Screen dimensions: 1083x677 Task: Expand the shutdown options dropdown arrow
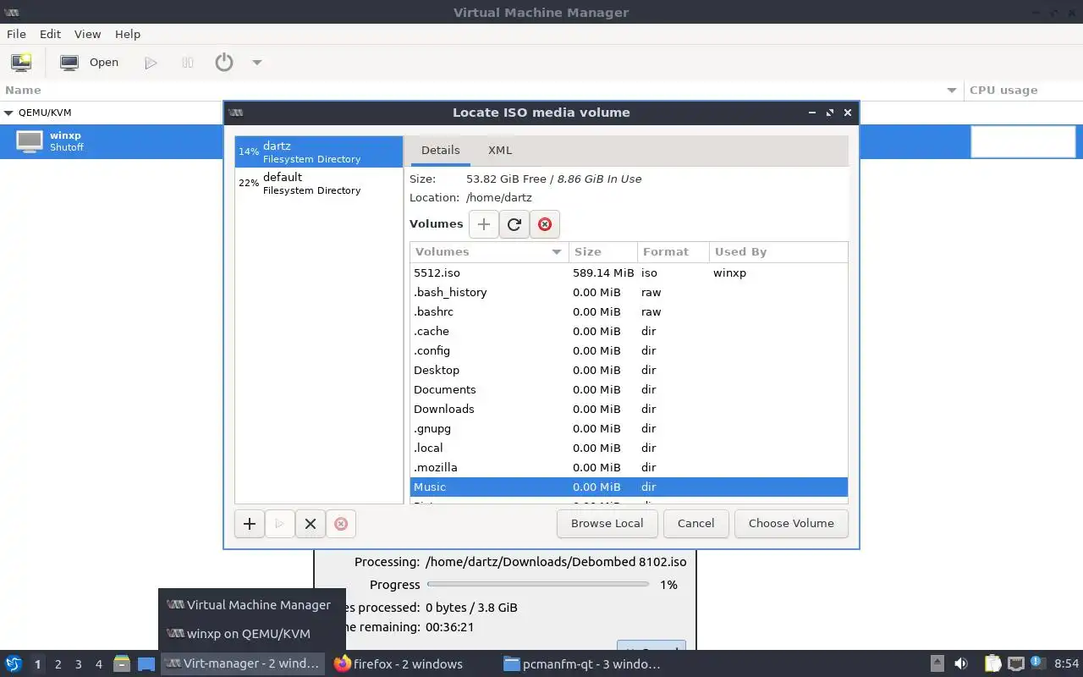257,62
